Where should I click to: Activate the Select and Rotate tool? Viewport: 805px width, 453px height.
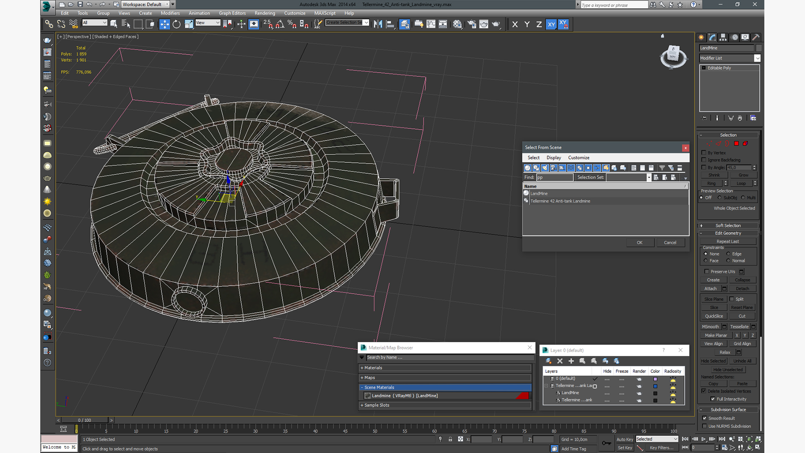(177, 24)
